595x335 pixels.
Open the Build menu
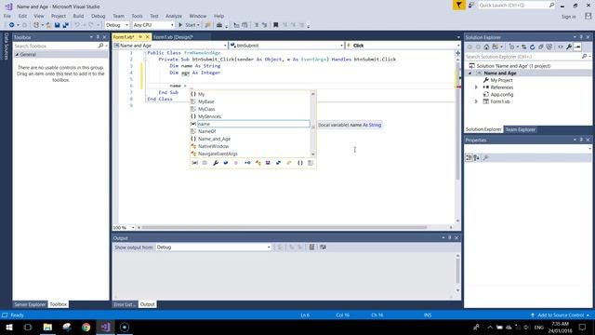pos(78,16)
